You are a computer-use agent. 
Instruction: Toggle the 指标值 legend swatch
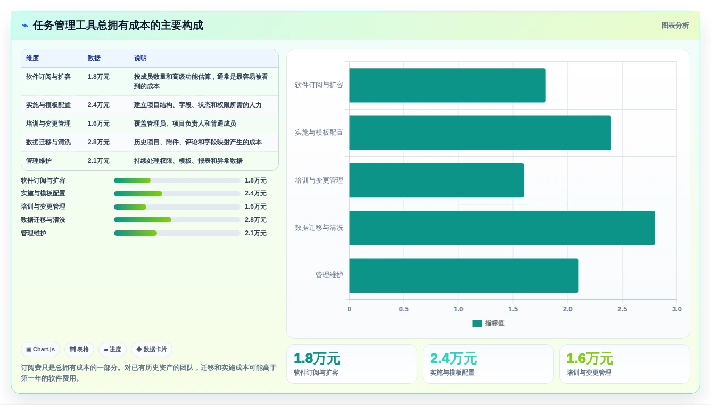[477, 323]
